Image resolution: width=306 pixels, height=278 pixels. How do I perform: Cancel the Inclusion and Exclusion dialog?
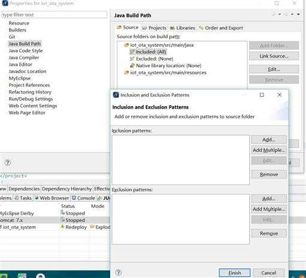coord(269,273)
